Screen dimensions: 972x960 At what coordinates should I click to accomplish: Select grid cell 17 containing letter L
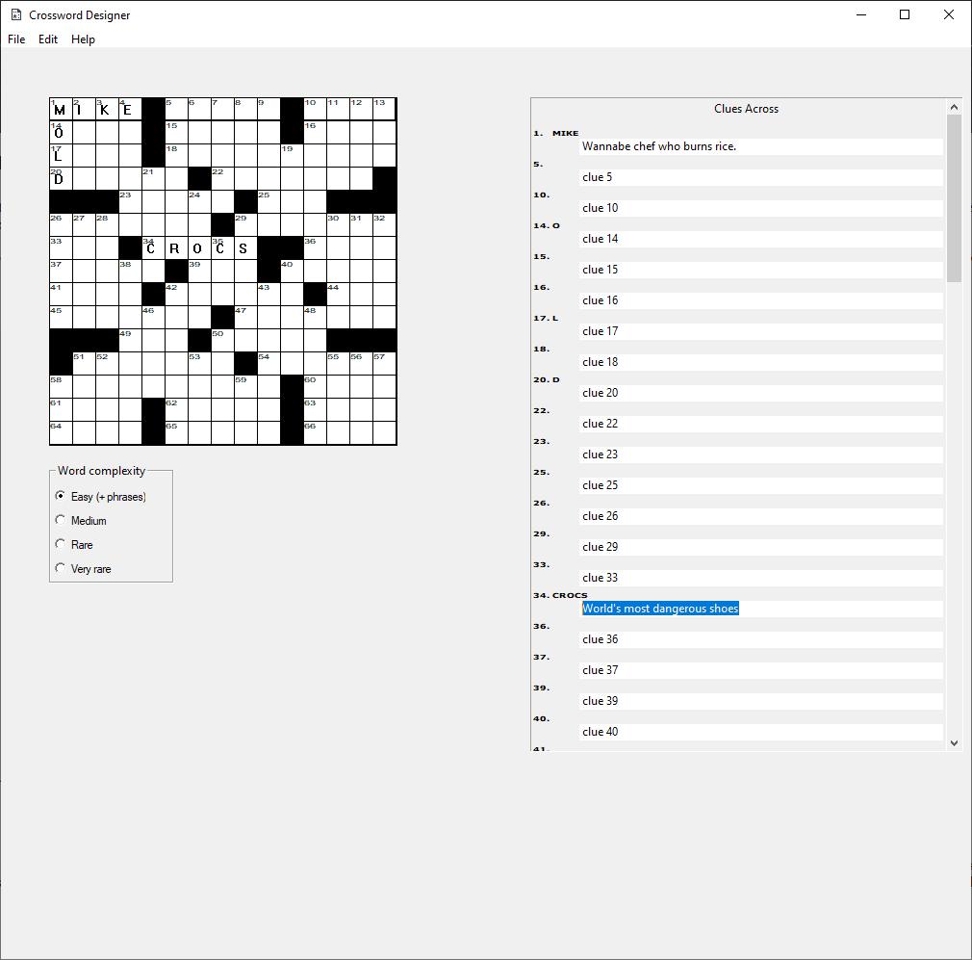pos(61,155)
